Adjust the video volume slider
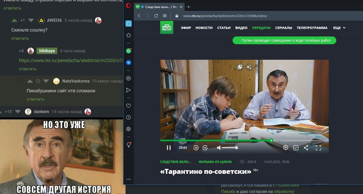363x194 pixels. (x=229, y=148)
